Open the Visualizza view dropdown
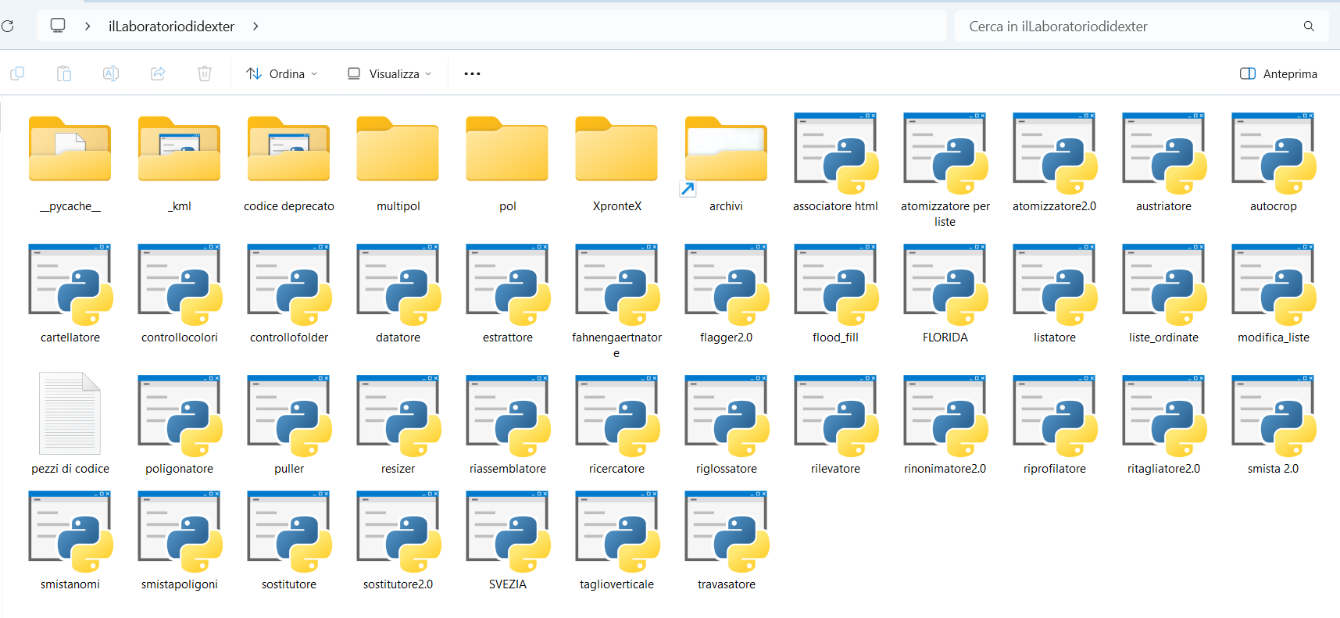1340x618 pixels. 389,73
